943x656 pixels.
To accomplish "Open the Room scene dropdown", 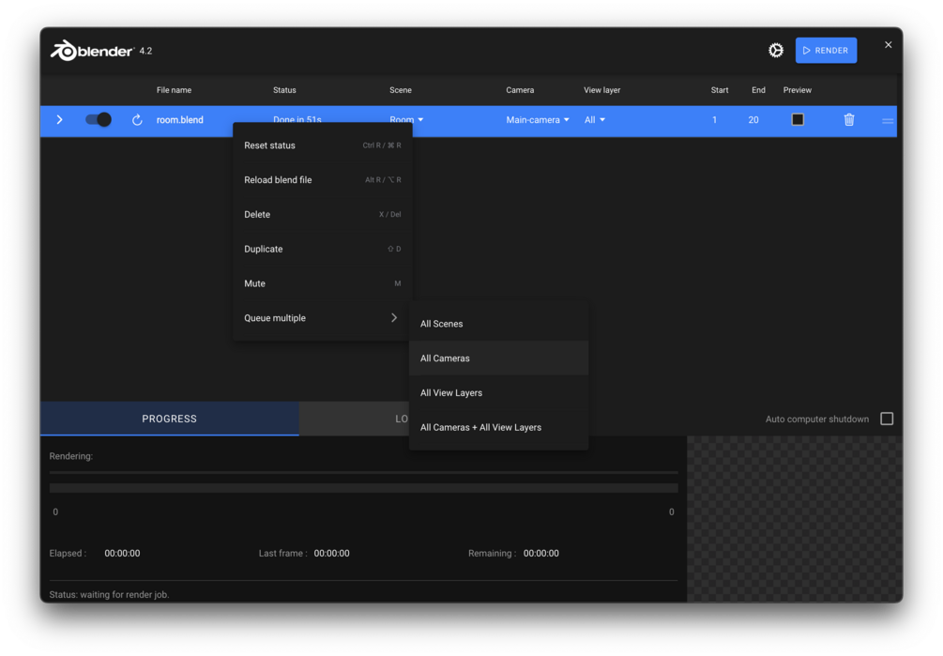I will (406, 119).
